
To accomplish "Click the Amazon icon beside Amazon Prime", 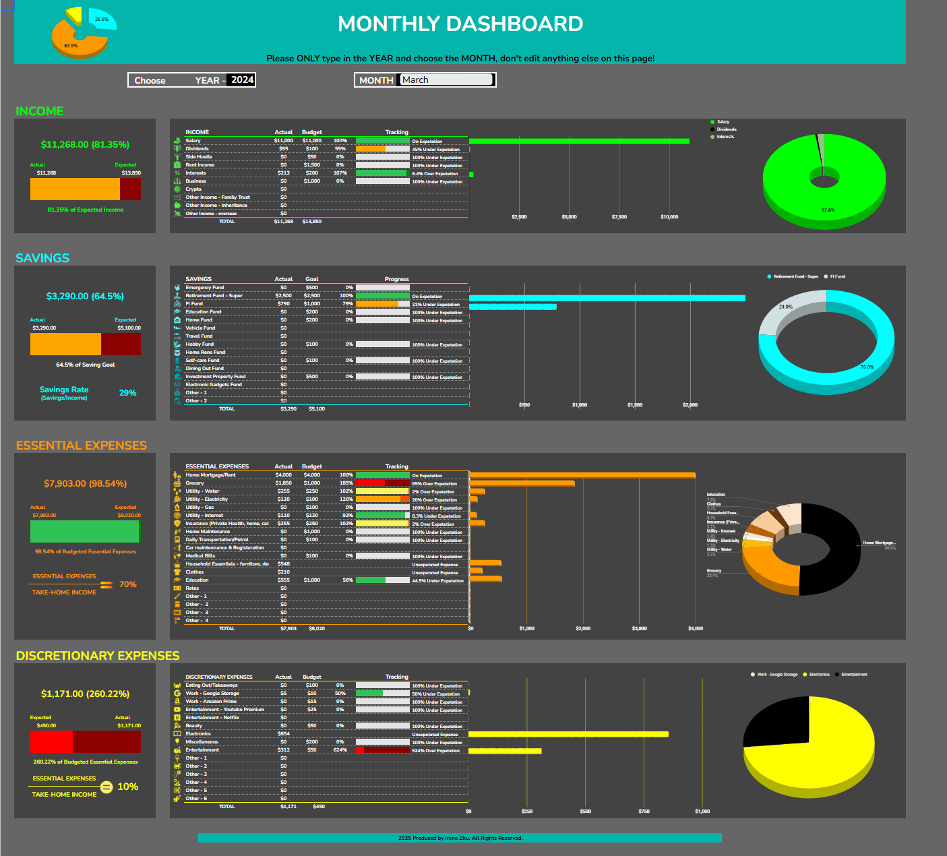I will 177,702.
